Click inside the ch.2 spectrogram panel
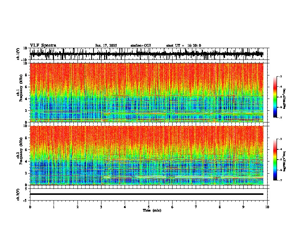This screenshot has width=301, height=232. [x=147, y=155]
